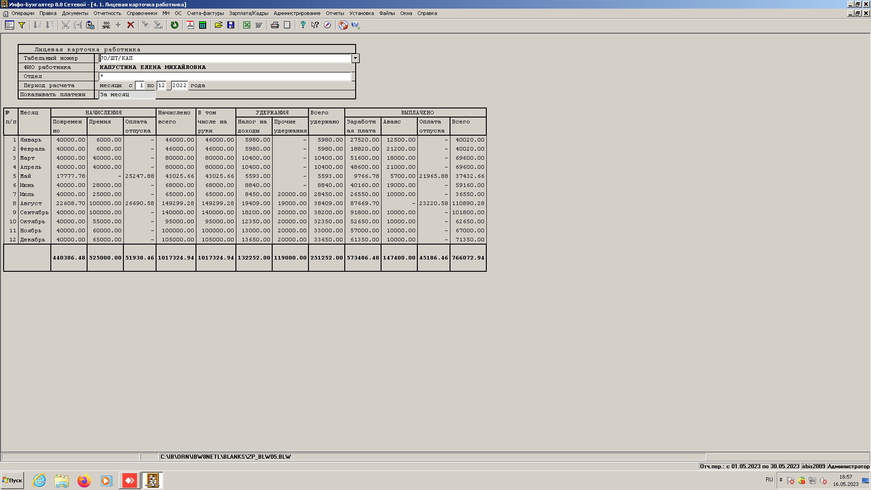Open the green calculator icon

click(x=203, y=25)
